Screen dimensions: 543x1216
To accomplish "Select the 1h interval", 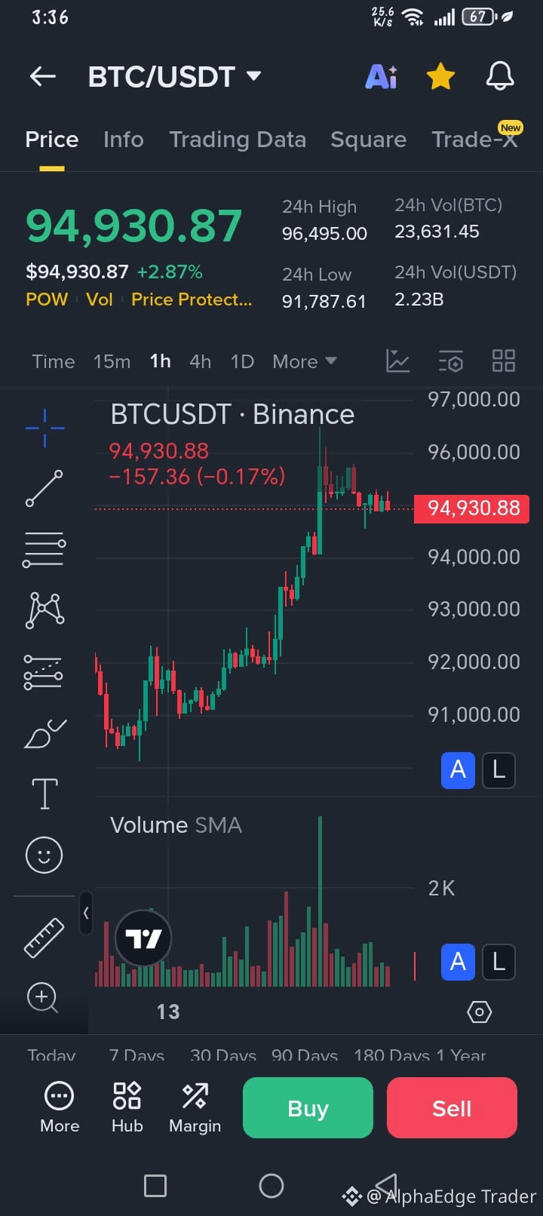I will (x=160, y=361).
